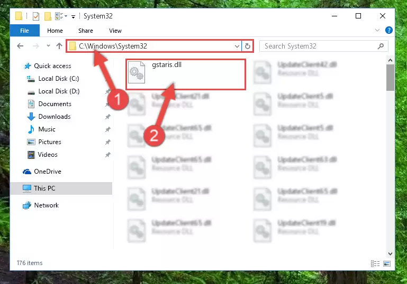Screen dimensions: 407x284
Task: Click the scroll down arrow of file list
Action: 390,254
